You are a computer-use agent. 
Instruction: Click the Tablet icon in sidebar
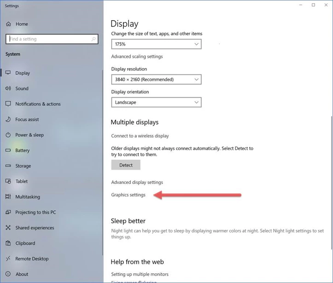point(8,181)
